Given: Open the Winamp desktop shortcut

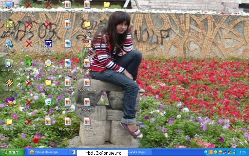Looking at the screenshot, I should (9, 83).
